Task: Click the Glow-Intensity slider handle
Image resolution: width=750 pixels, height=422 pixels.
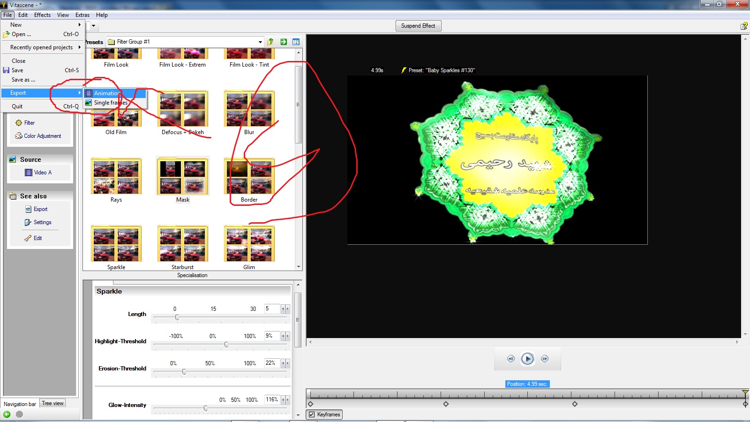Action: pos(206,408)
